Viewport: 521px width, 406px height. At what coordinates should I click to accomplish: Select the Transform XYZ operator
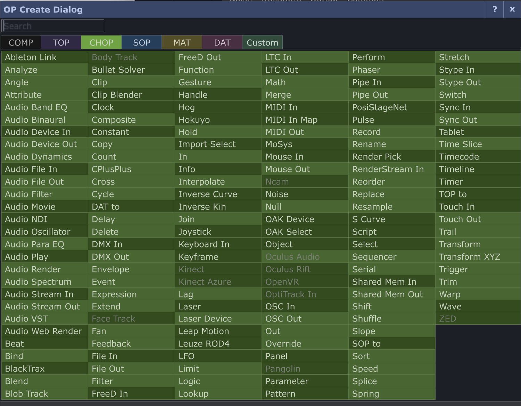pyautogui.click(x=478, y=257)
